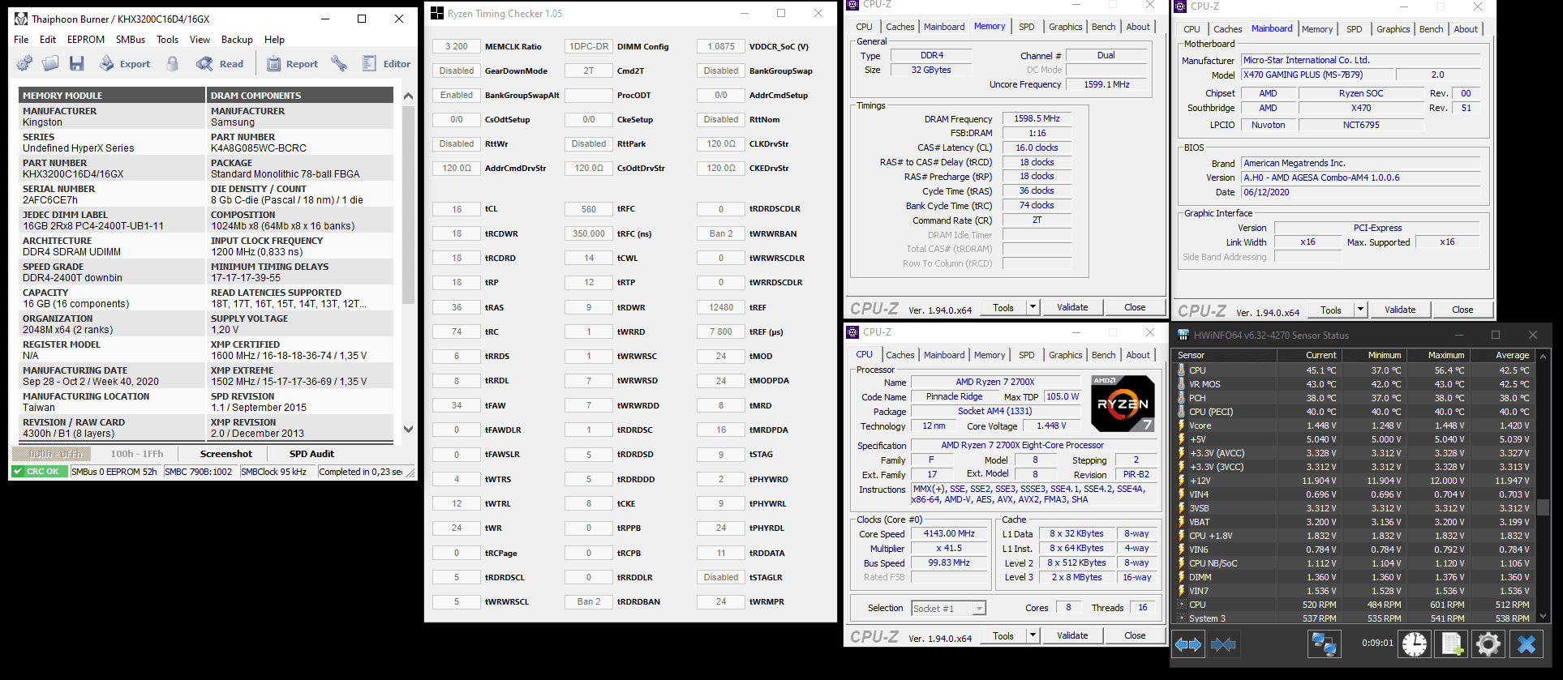
Task: Open the Selection Socket #1 dropdown in CPU-Z
Action: (948, 608)
